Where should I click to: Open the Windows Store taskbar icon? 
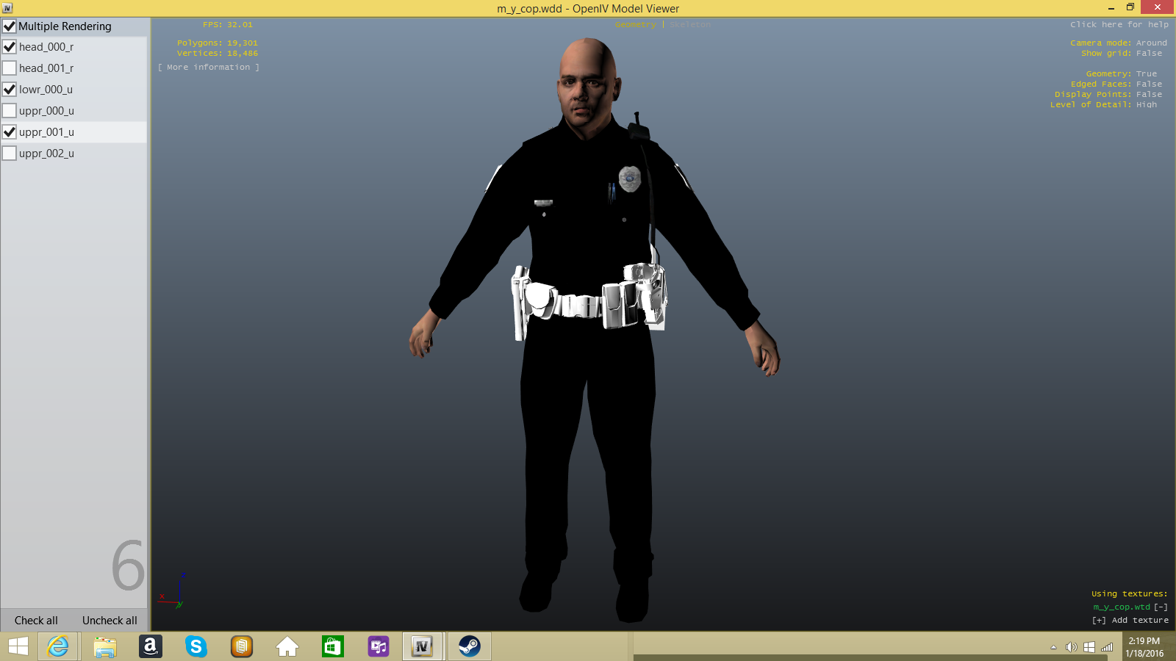(332, 646)
